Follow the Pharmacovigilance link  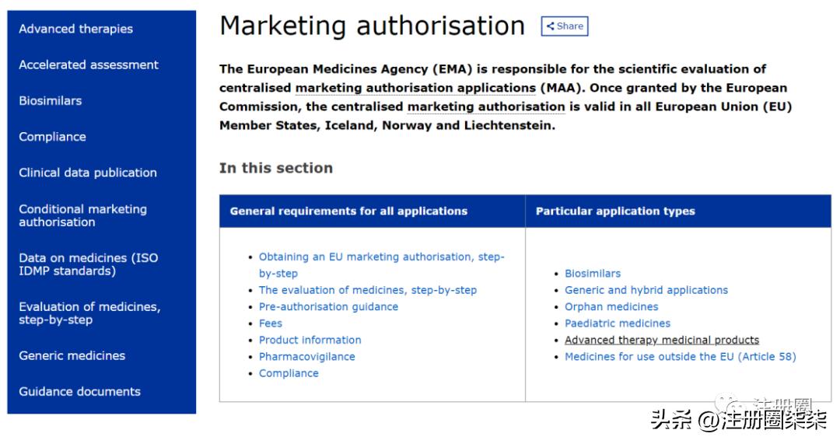(x=306, y=357)
